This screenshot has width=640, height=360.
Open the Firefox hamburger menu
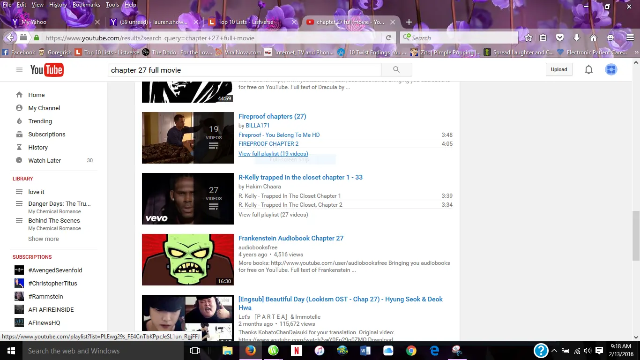[x=630, y=38]
